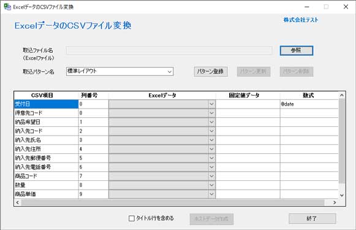Select the 商品コード cell
This screenshot has height=230, width=356.
click(x=47, y=176)
